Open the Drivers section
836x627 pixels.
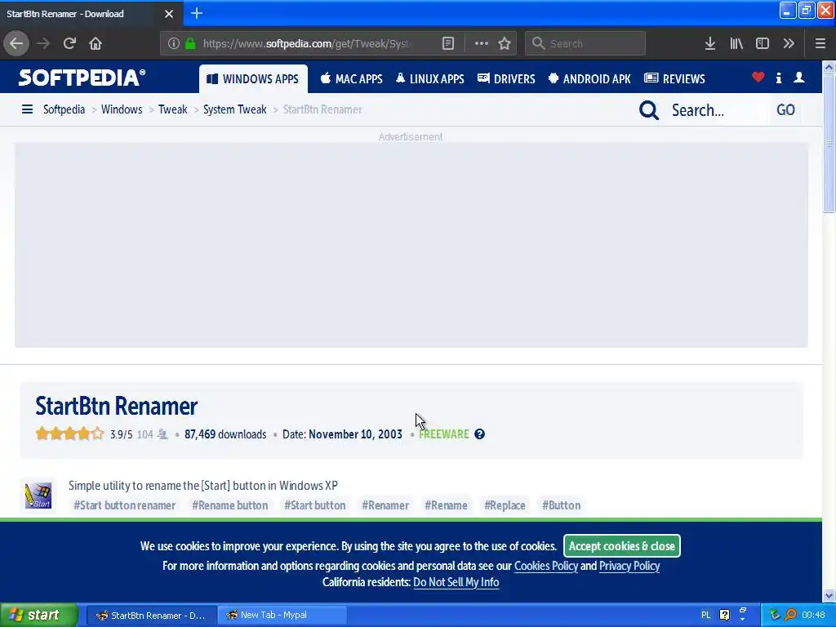click(x=506, y=79)
